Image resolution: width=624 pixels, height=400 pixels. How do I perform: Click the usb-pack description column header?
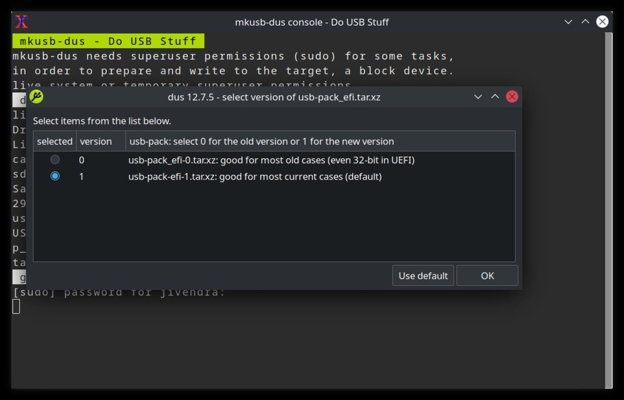click(320, 141)
